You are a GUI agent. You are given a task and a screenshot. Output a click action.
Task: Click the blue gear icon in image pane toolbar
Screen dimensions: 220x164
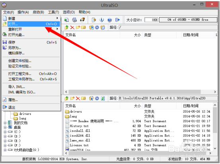97,27
